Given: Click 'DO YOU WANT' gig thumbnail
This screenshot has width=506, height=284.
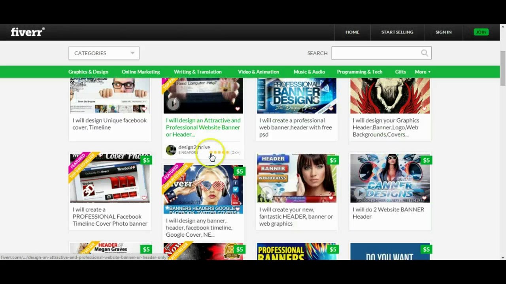Looking at the screenshot, I should tap(390, 251).
